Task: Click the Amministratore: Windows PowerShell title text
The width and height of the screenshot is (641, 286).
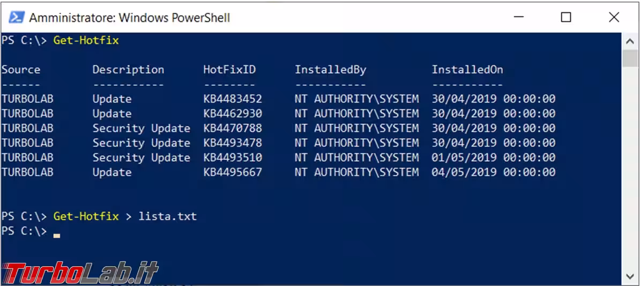Action: point(129,18)
